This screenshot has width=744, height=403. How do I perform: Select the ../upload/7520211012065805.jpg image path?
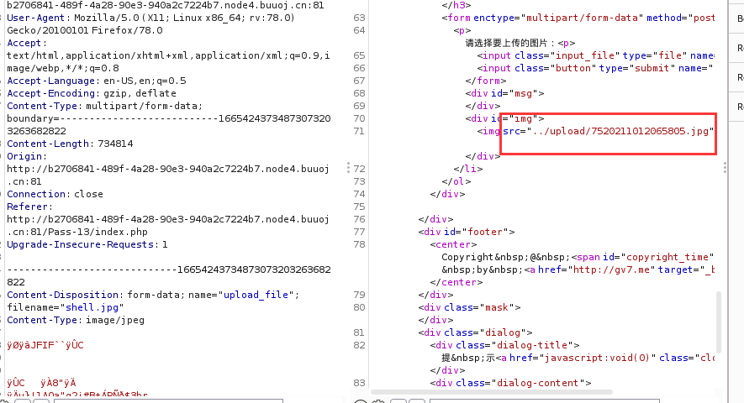point(620,131)
